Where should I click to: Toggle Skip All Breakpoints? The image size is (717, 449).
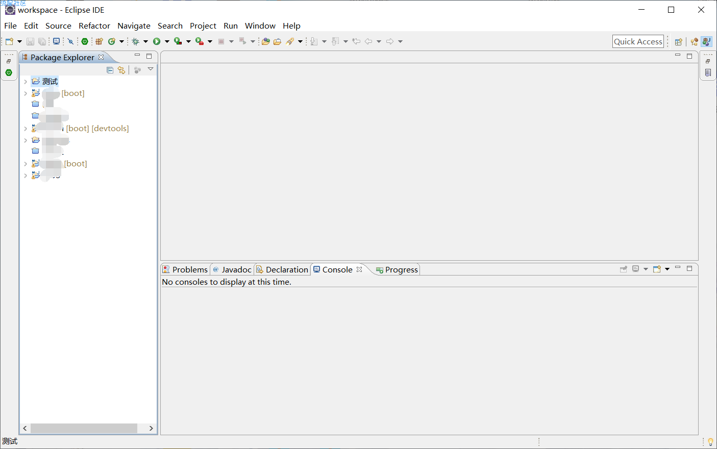(70, 41)
